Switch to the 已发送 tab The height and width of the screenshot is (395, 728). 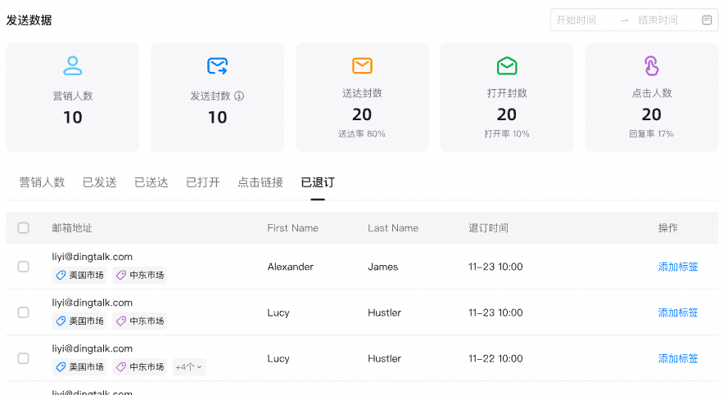pos(100,182)
